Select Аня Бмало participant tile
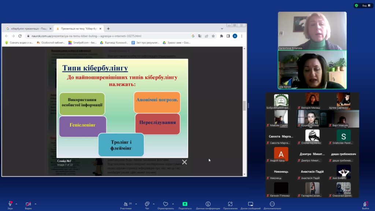The height and width of the screenshot is (211, 375). tap(344, 172)
